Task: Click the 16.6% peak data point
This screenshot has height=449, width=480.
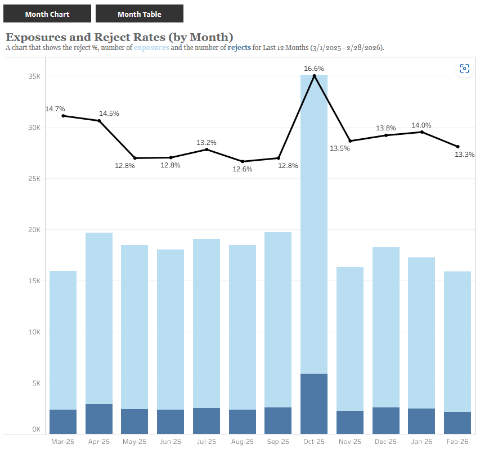Action: [313, 76]
